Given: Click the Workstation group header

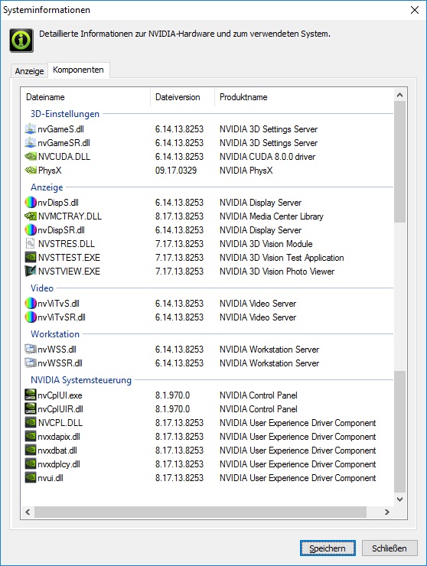Looking at the screenshot, I should 55,334.
